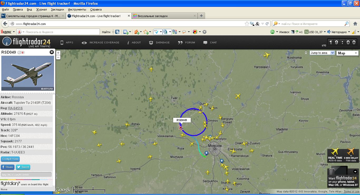Screen dimensions: 360x195
Task: Click the Yandex mail envelope icon
Action: point(125,32)
